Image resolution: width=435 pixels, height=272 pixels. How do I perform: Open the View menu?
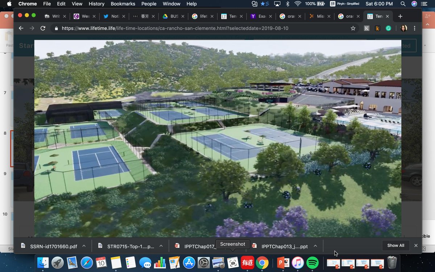click(77, 4)
